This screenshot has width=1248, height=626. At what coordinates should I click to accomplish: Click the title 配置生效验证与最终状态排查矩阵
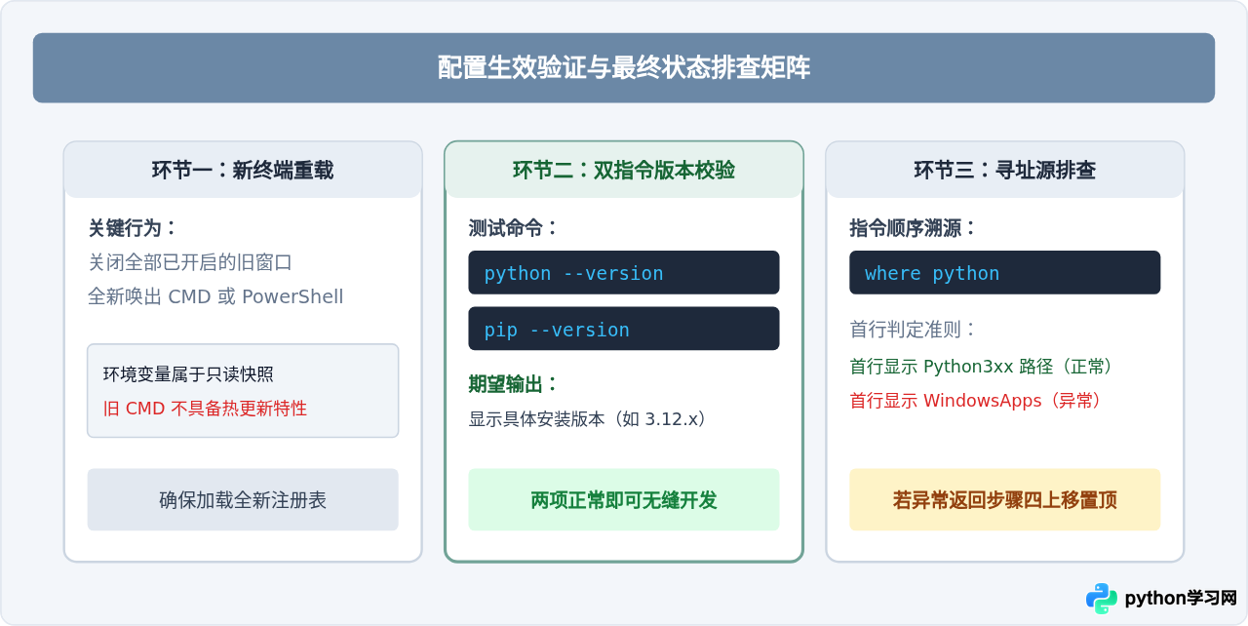(x=624, y=68)
